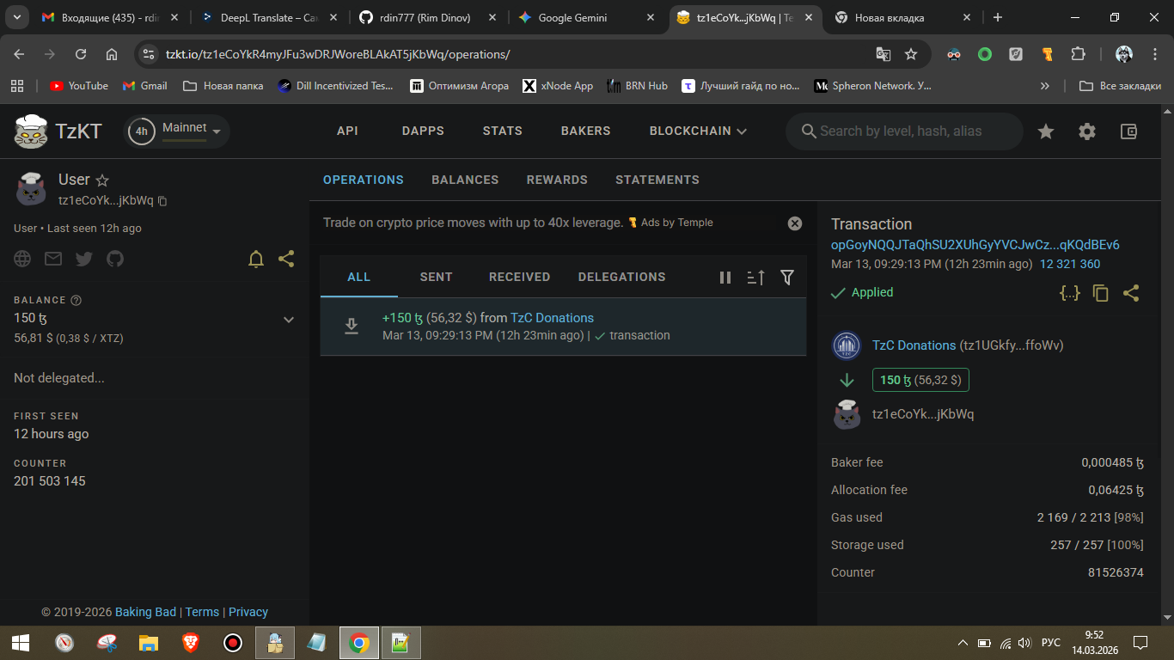
Task: Copy the tz1eCoYk...jKbWq address
Action: 162,201
